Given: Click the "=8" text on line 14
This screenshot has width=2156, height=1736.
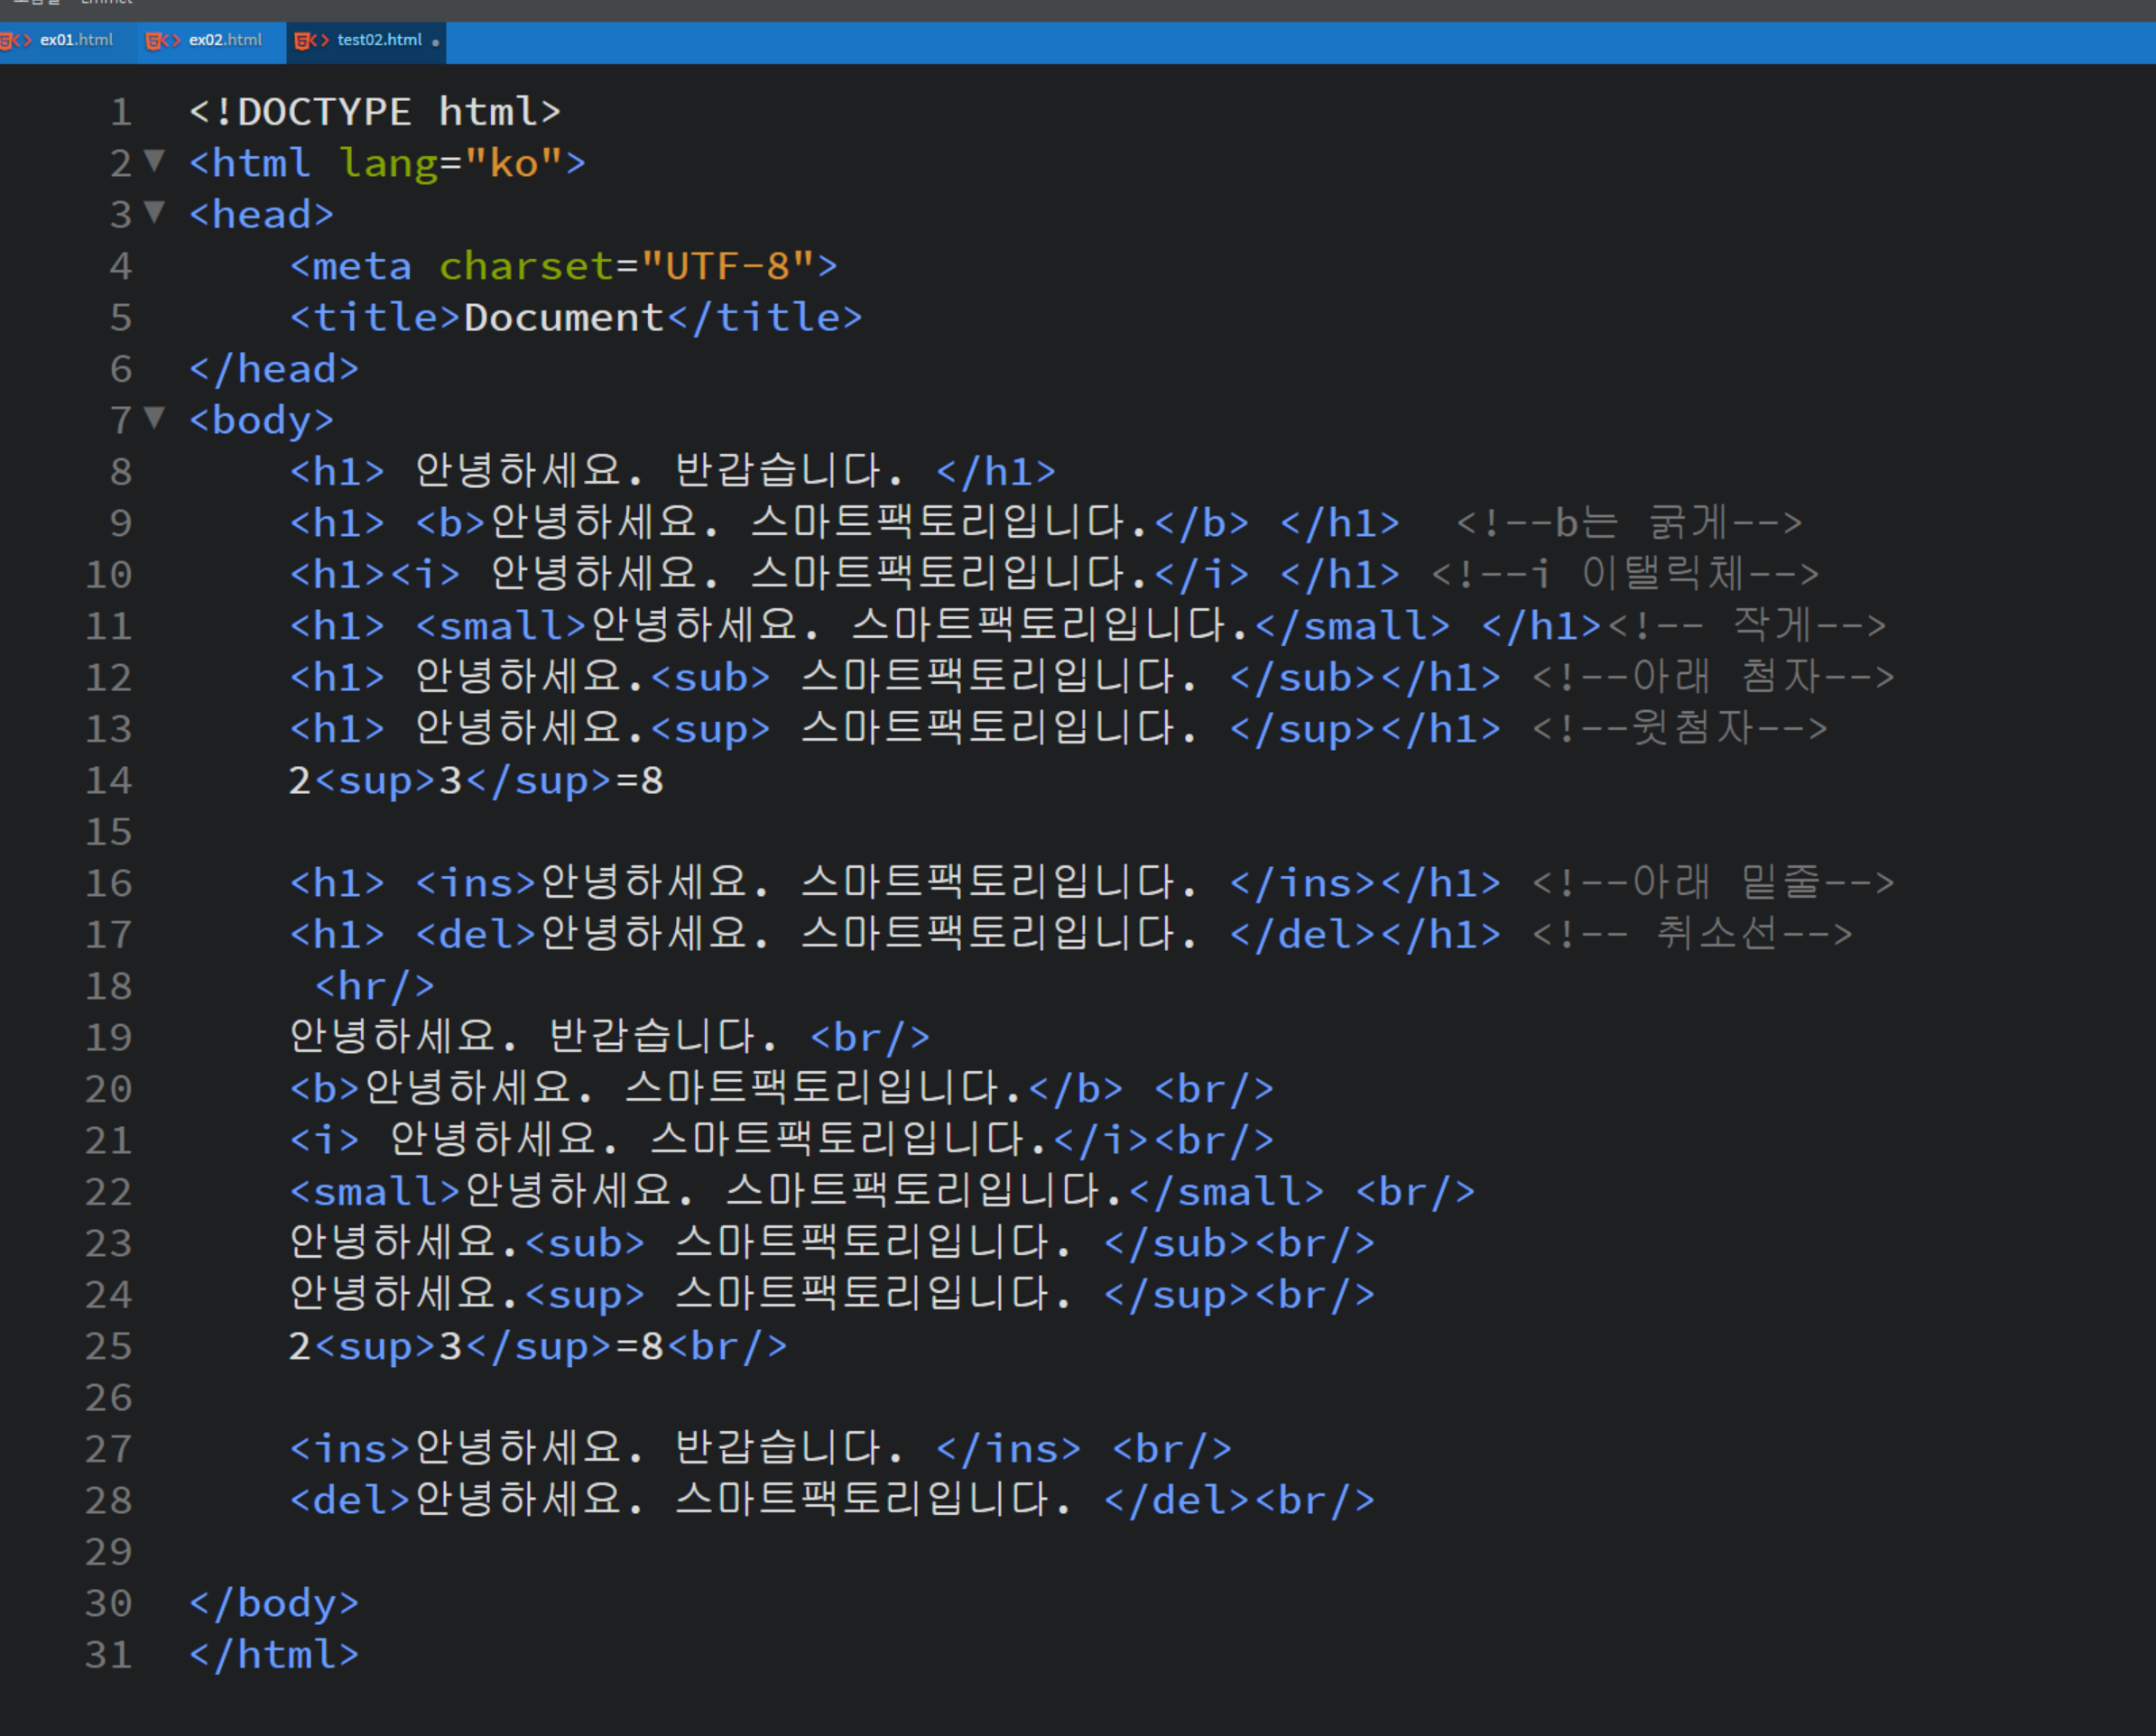Looking at the screenshot, I should pos(640,780).
